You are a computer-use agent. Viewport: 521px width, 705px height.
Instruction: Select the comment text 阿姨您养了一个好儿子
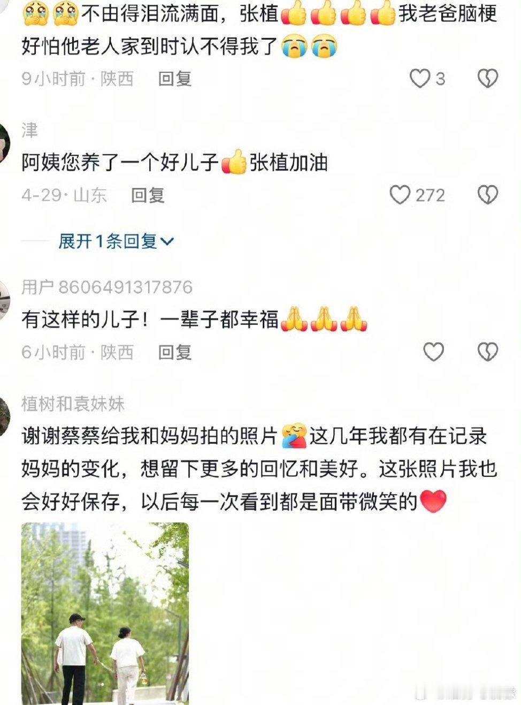120,162
